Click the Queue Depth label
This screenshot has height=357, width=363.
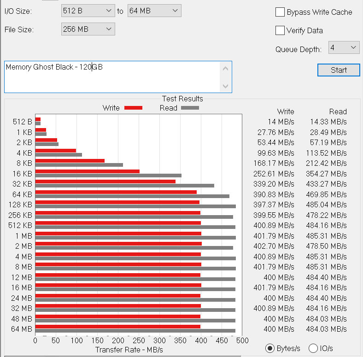pos(299,49)
